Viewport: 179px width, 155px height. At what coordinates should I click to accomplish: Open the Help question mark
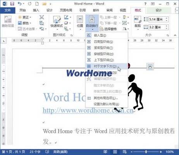[x=145, y=4]
